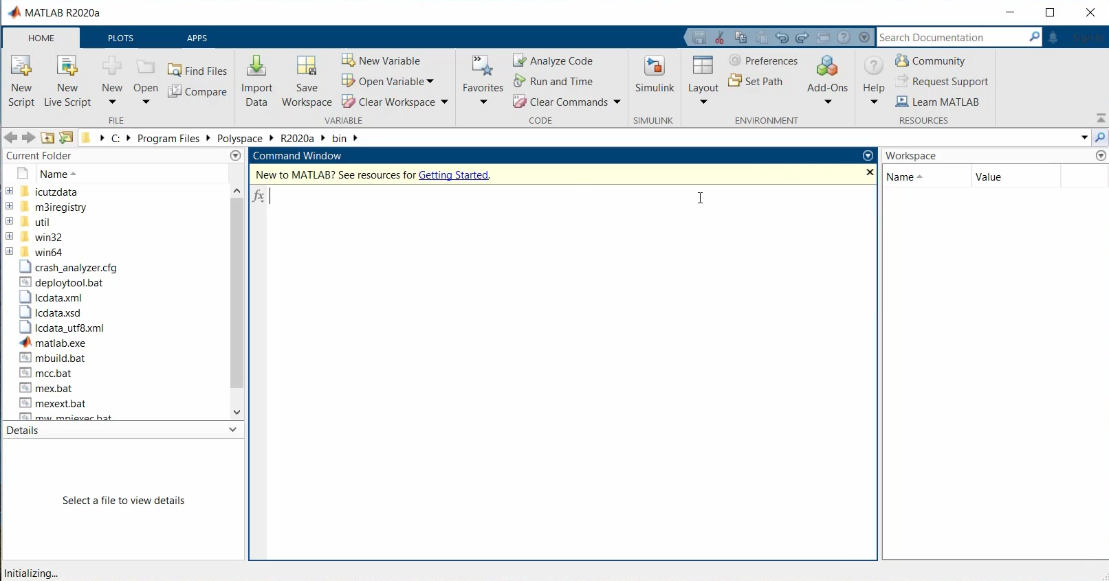Expand the icutzdata folder tree node
Screen dimensions: 1109x581
(10, 192)
